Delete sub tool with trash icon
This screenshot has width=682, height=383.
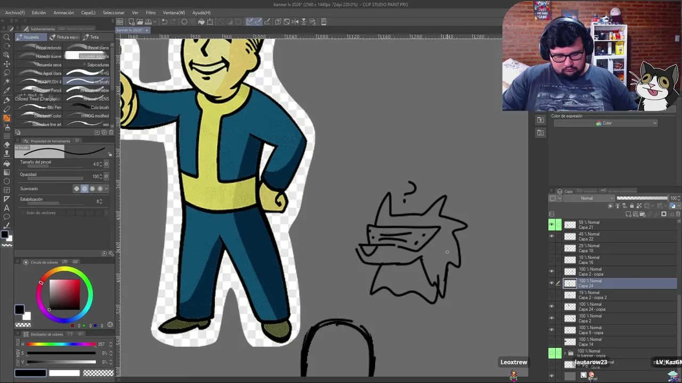point(110,132)
